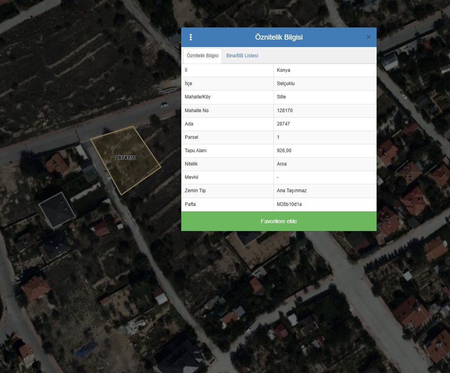Click the Öznitelik Bilgisi dialog title
Viewport: 450px width, 373px height.
point(279,37)
